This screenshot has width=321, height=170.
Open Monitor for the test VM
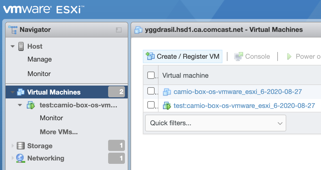click(51, 118)
